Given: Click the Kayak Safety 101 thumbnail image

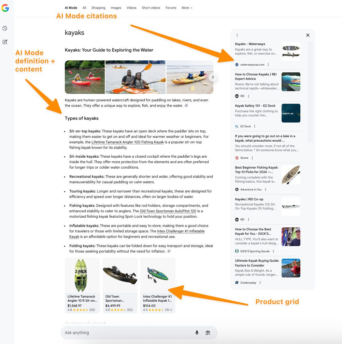Looking at the screenshot, I should click(x=291, y=113).
